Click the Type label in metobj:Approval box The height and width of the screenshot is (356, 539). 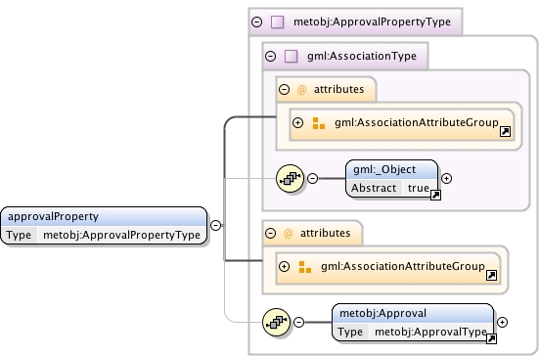350,332
